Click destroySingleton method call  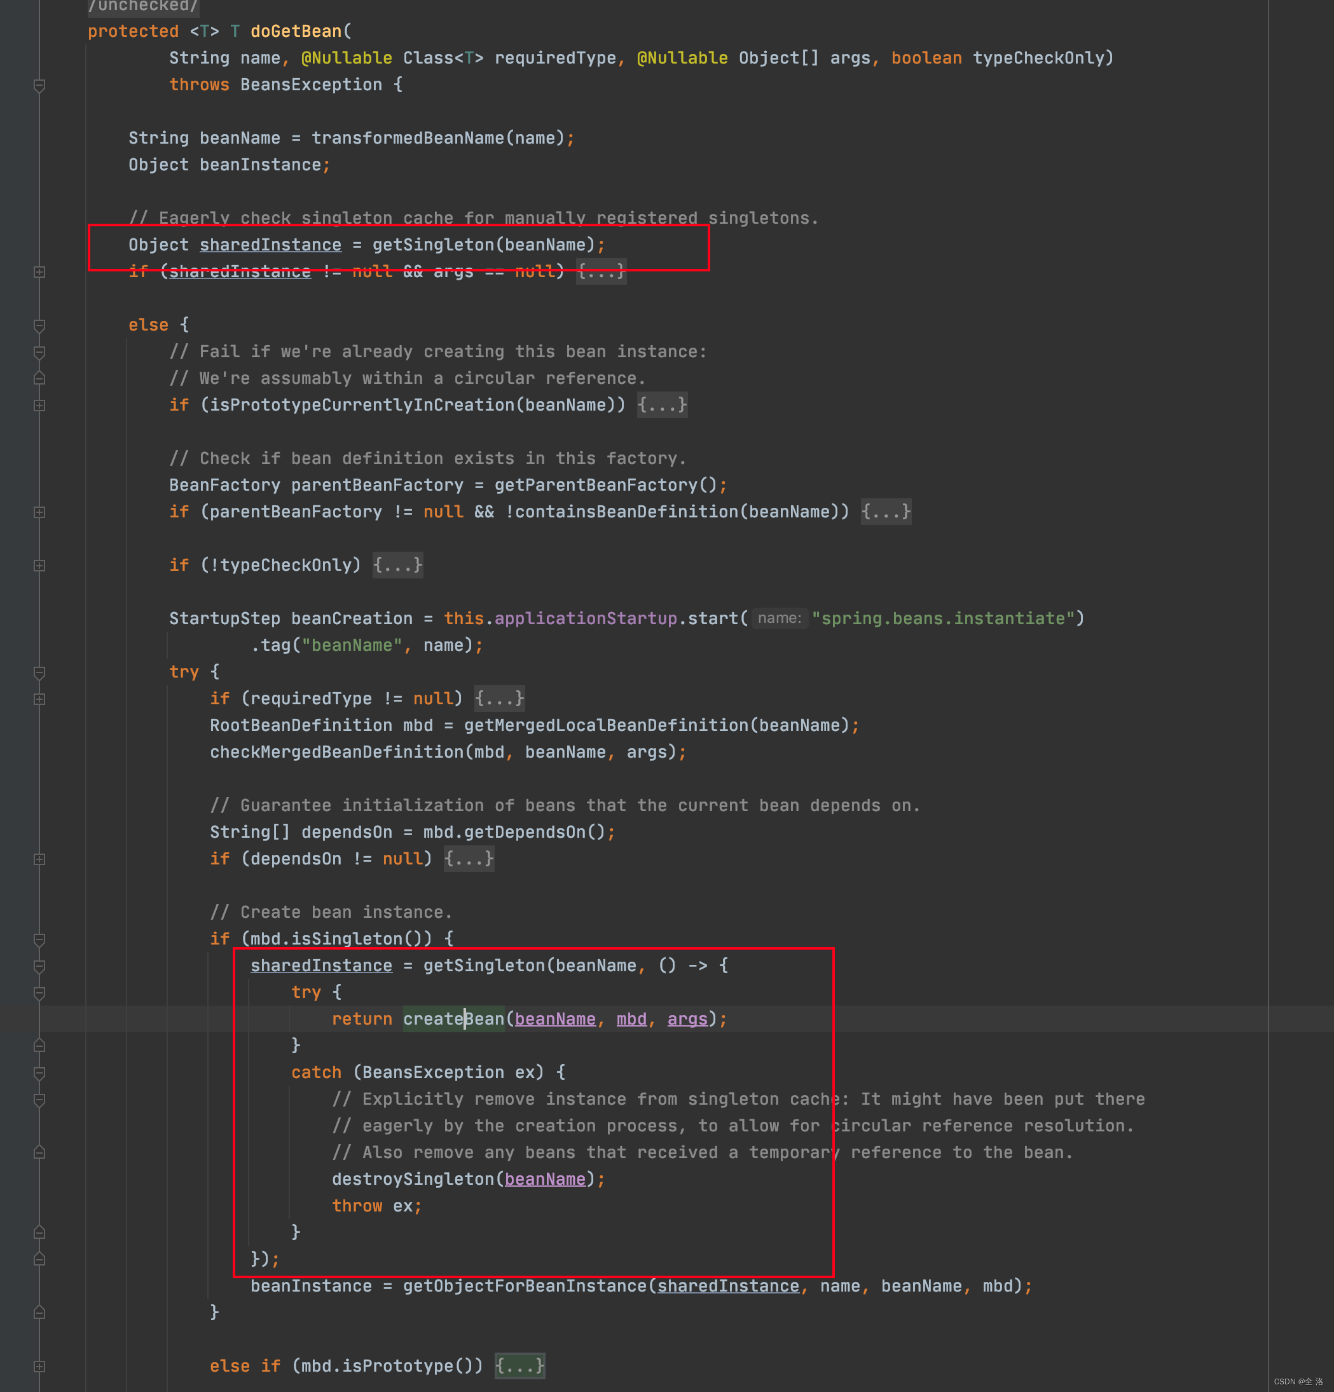pos(413,1179)
